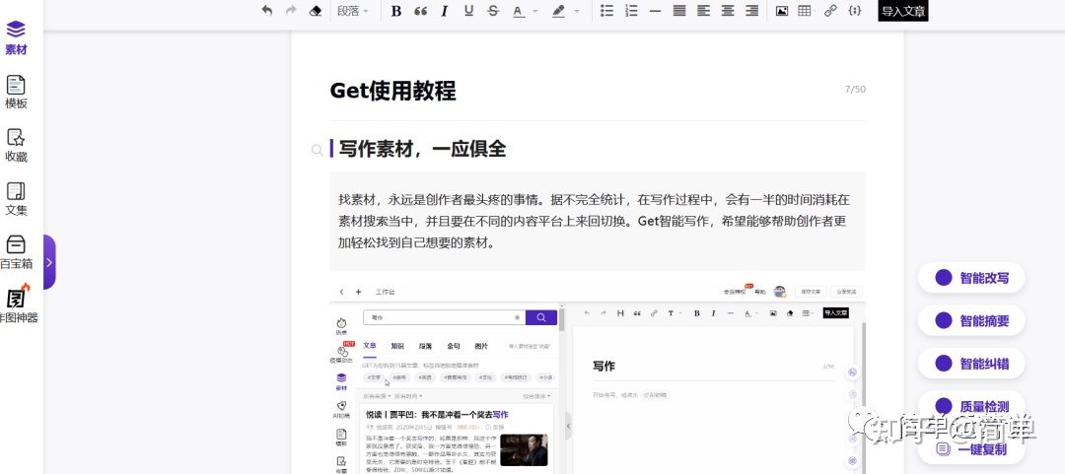
Task: Click the 写作素材，一应俱全 heading
Action: tap(422, 149)
